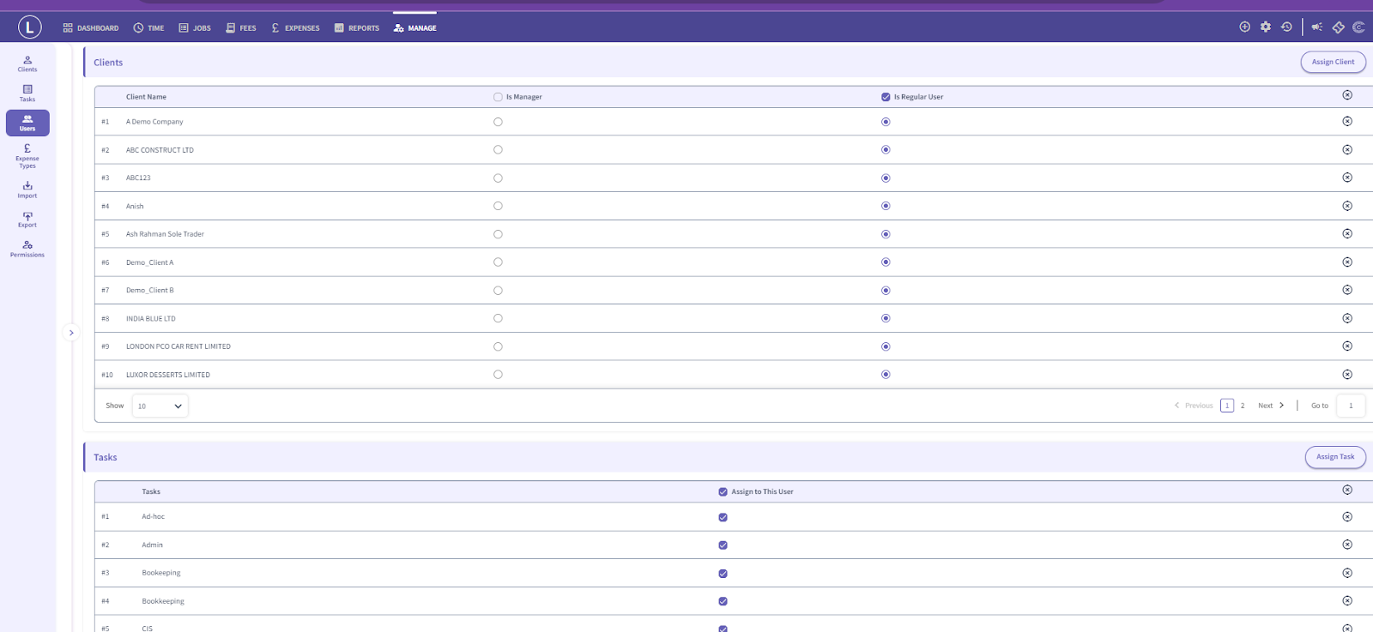Viewport: 1373px width, 632px height.
Task: Open Expense Types in the left sidebar
Action: [x=27, y=156]
